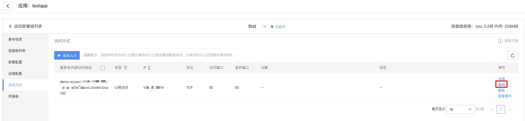Return via 返回部署组列表 link
Image resolution: width=525 pixels, height=121 pixels.
pyautogui.click(x=25, y=26)
